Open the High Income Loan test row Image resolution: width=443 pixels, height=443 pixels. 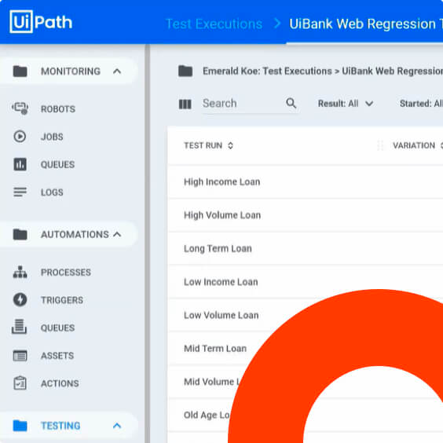point(305,182)
